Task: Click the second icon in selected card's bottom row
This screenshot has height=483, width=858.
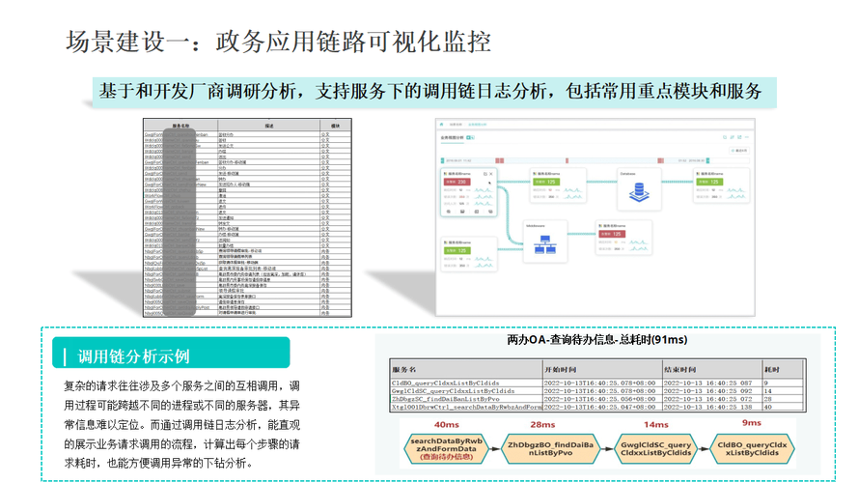Action: click(462, 212)
